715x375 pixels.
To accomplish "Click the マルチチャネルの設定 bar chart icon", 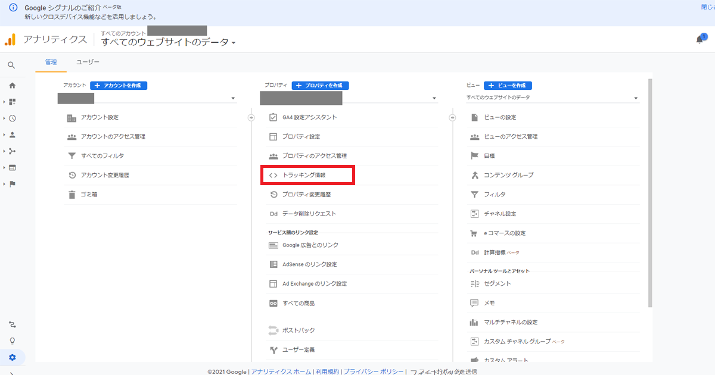I will [x=475, y=322].
